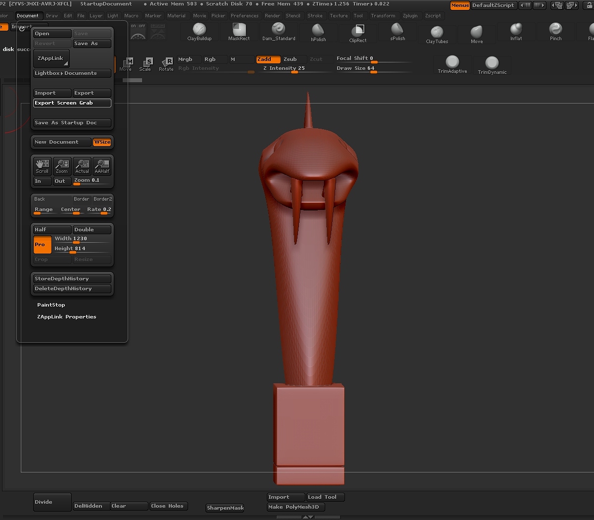
Task: Activate the Rotate transpose mode icon
Action: [x=167, y=64]
